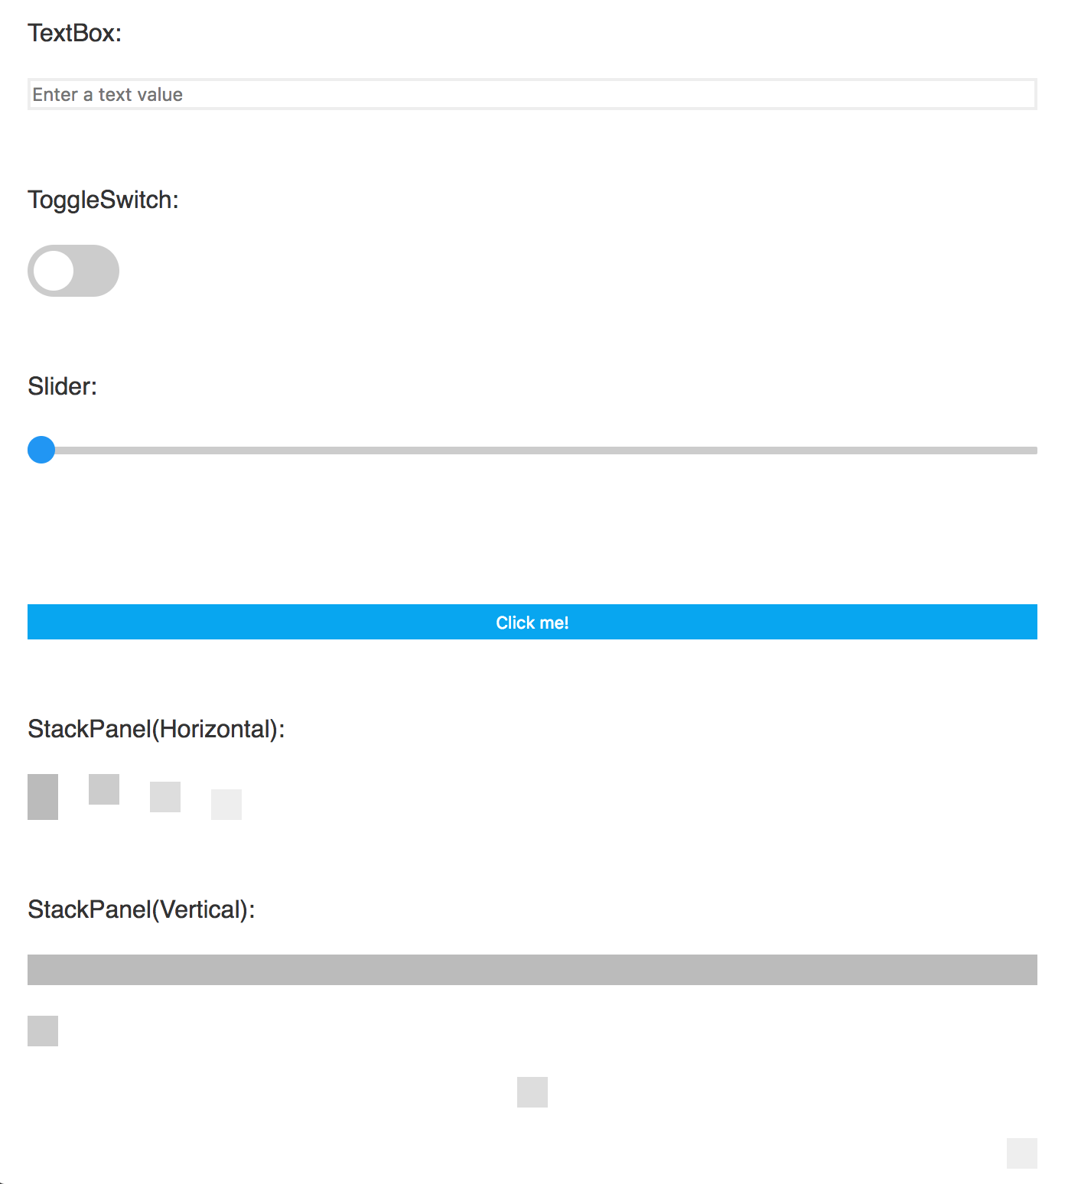Click the right-aligned square in vertical StackPanel

tap(1022, 1153)
